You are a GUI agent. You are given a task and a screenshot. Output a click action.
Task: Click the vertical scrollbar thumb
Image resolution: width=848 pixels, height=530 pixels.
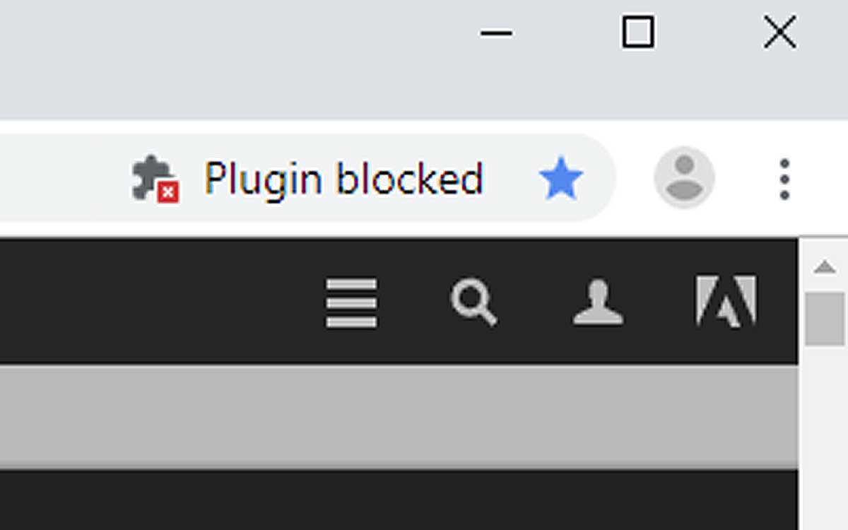(x=825, y=319)
